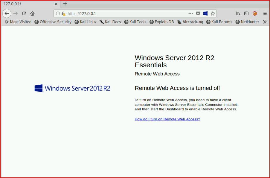Image resolution: width=270 pixels, height=178 pixels.
Task: Click the Windows flag icon in address bar
Action: 205,13
